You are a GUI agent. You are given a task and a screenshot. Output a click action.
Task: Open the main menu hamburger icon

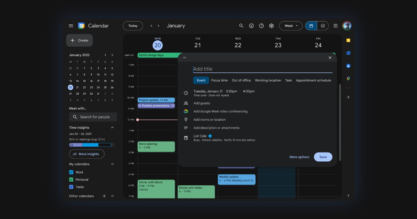[x=71, y=26]
